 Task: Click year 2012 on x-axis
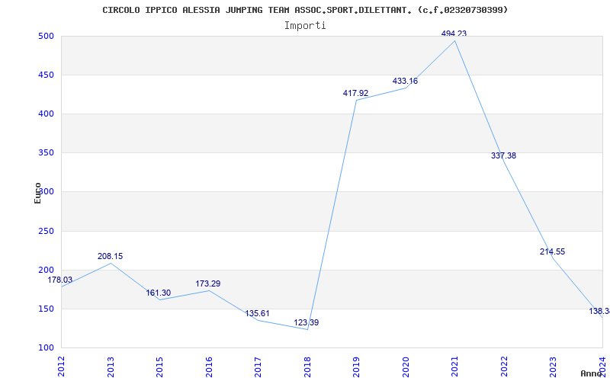click(x=61, y=367)
